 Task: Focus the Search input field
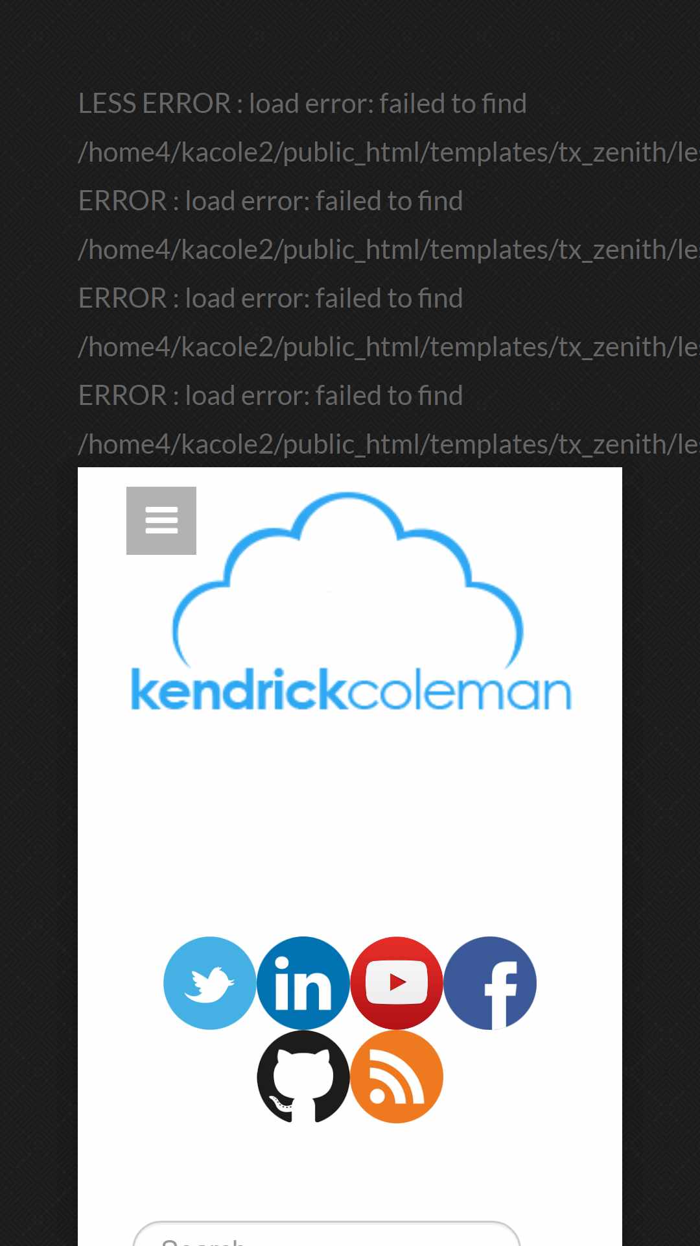point(327,1234)
